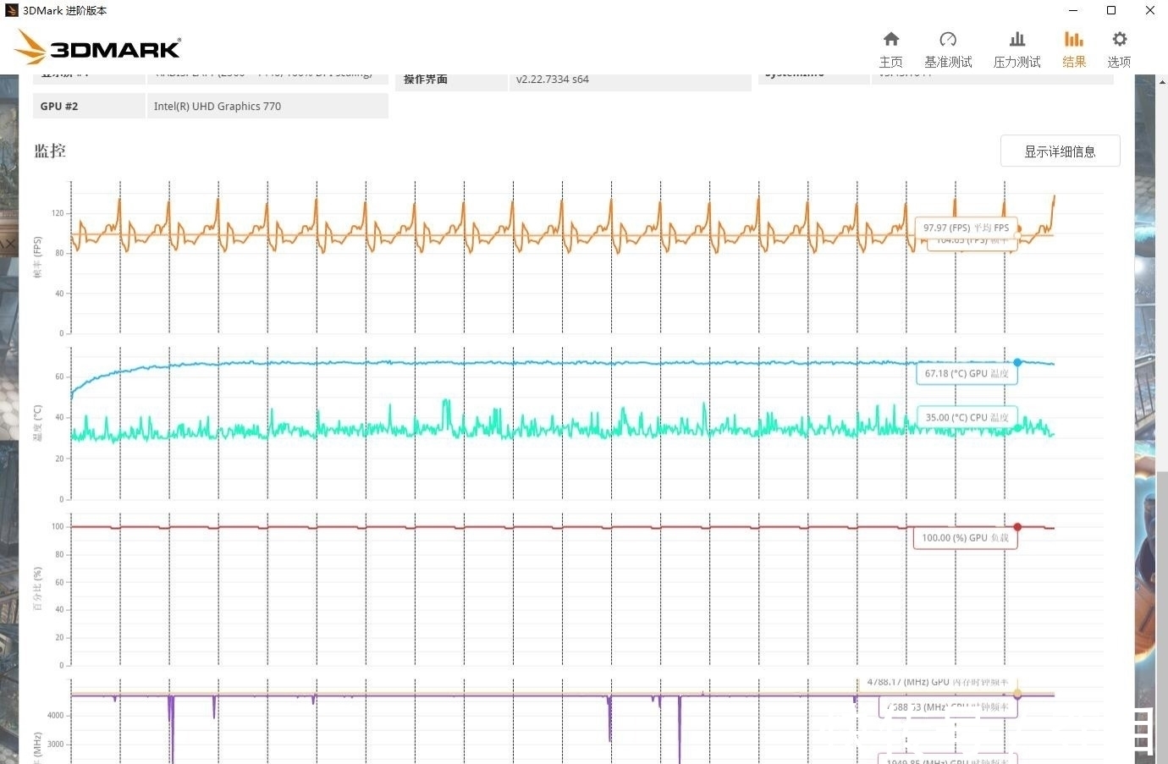This screenshot has width=1168, height=764.
Task: Click the 67.18 (°C) GPU 温度 label
Action: coord(967,373)
